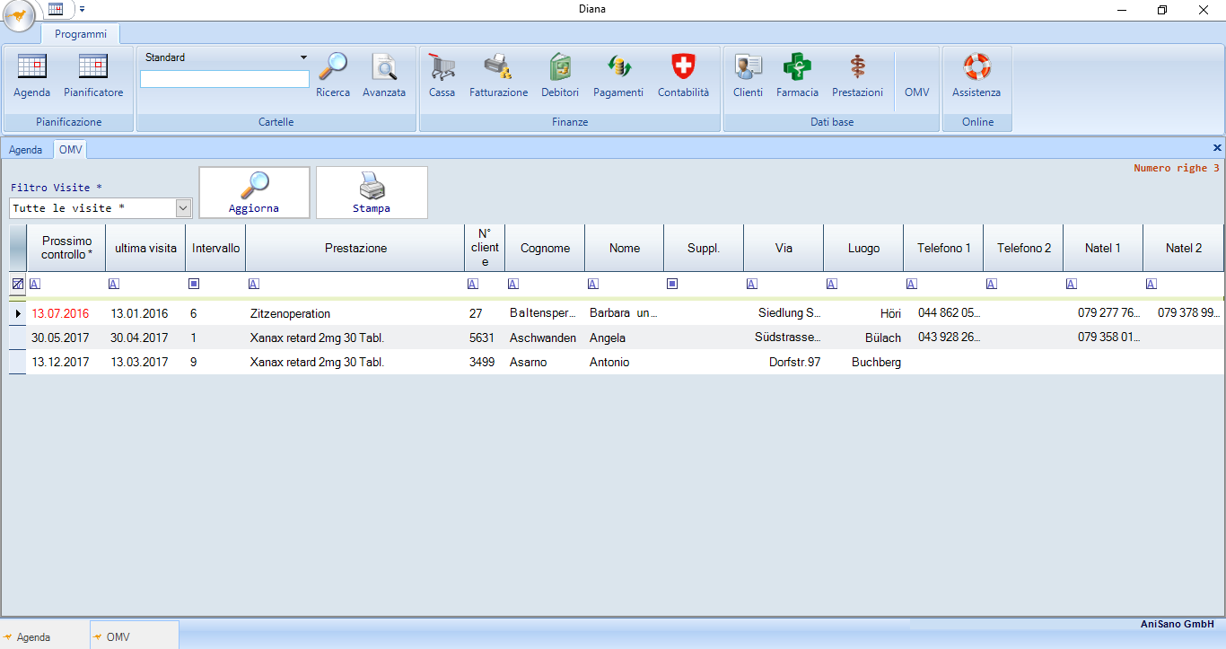Sort by Cognome column header
1226x649 pixels.
[545, 248]
